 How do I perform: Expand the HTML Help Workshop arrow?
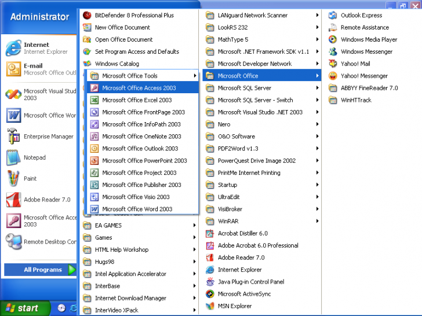[194, 249]
